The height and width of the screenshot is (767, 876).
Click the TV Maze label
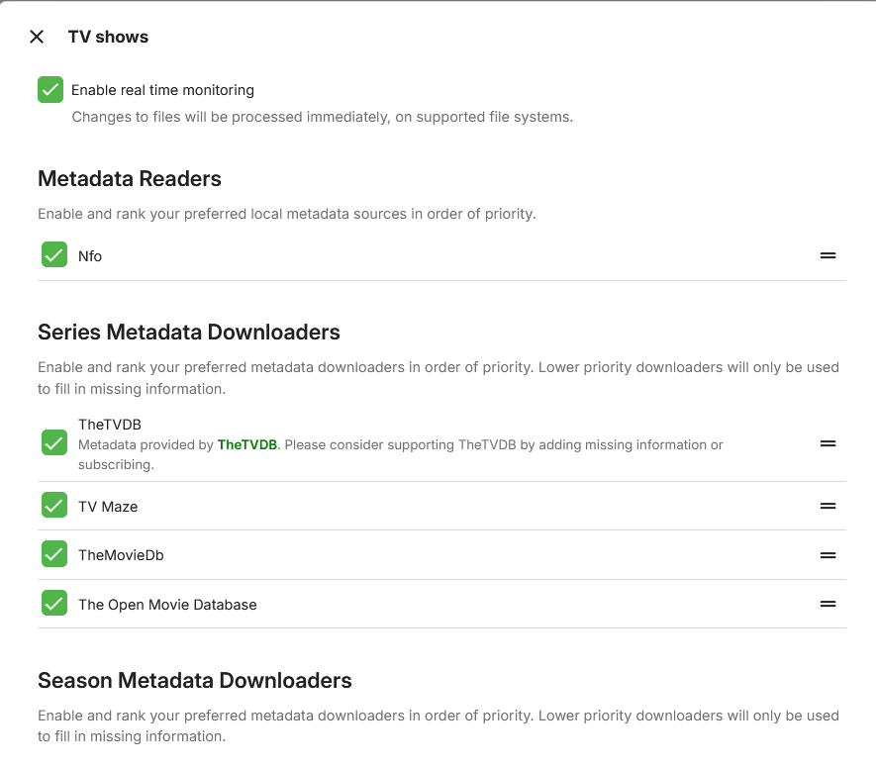coord(108,507)
